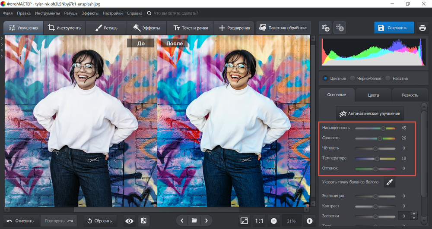Viewport: 432px width, 229px height.
Task: Fit image to screen icon
Action: tap(244, 221)
